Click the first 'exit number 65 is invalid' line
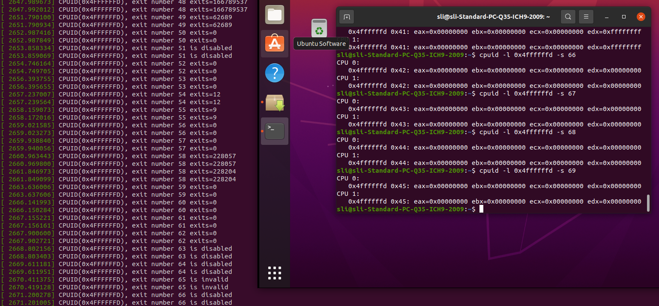 pyautogui.click(x=114, y=279)
